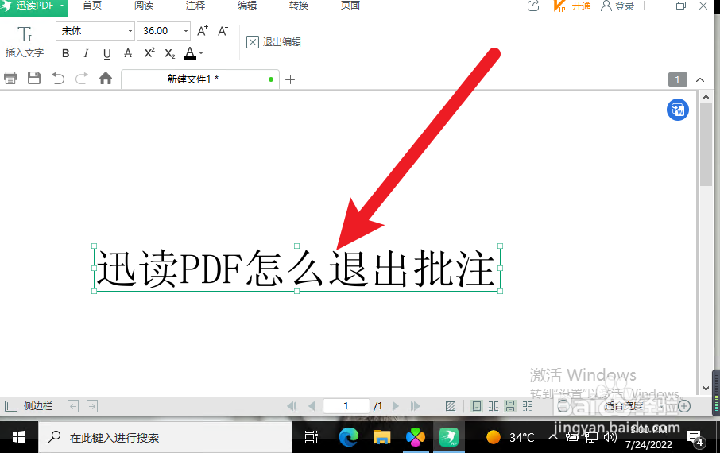Increase font size with A+ icon
The height and width of the screenshot is (453, 720).
click(203, 31)
